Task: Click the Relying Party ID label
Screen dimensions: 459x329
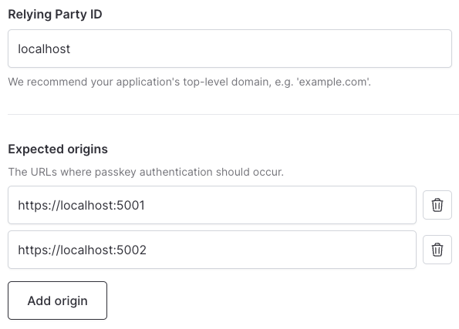Action: pyautogui.click(x=55, y=15)
